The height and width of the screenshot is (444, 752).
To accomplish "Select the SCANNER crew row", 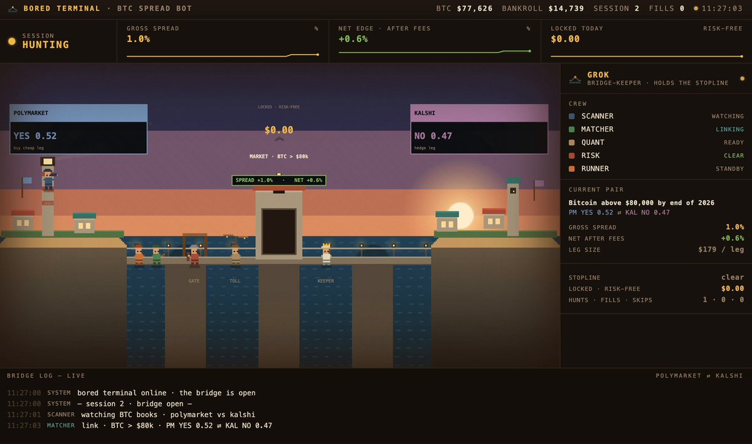I will pos(656,116).
